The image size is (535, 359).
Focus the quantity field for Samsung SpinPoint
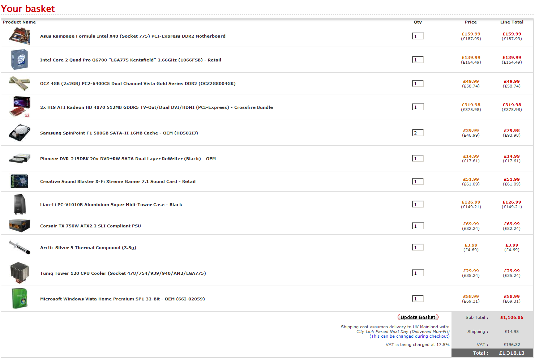[x=418, y=133]
